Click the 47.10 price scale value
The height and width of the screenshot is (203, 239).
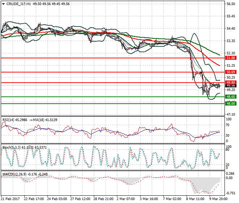231,114
